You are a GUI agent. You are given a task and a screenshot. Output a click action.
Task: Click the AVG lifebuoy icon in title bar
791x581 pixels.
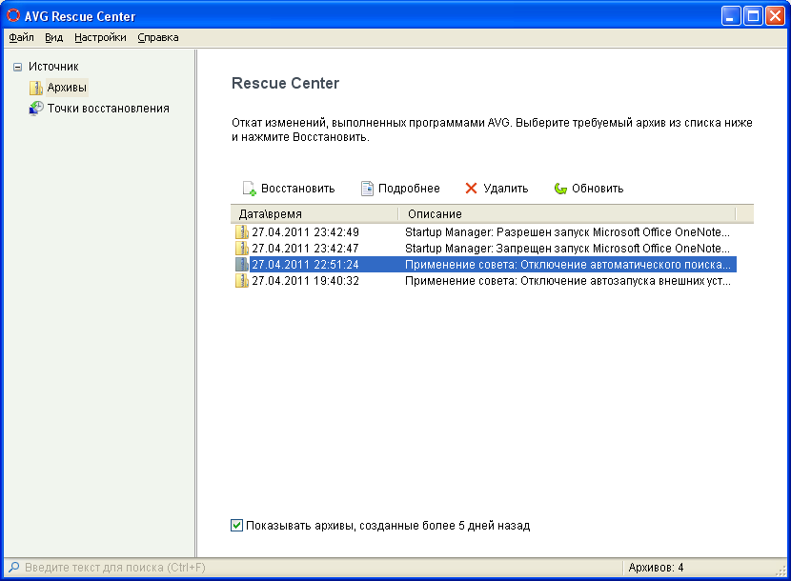(x=13, y=15)
